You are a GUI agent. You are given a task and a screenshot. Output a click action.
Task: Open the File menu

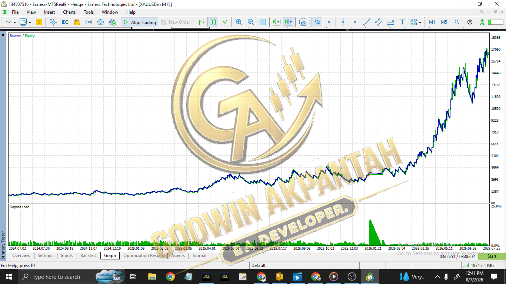coord(15,12)
